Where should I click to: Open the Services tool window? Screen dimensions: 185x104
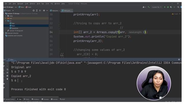tap(54, 99)
